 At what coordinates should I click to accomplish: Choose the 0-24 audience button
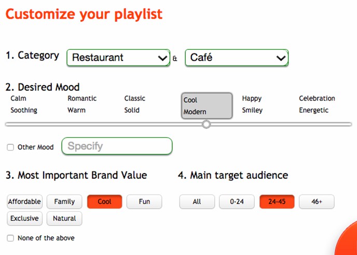pyautogui.click(x=237, y=202)
